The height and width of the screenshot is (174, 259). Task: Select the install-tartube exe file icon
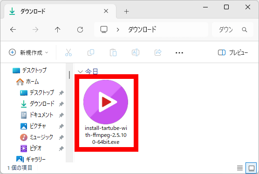[106, 102]
